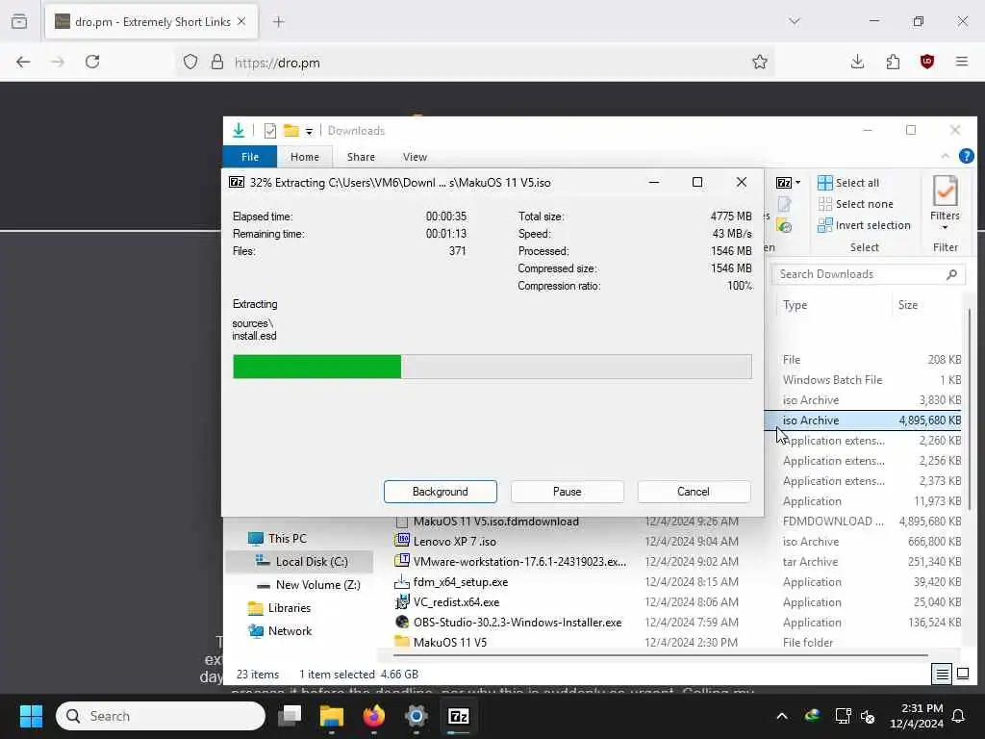Open the View ribbon tab
This screenshot has height=739, width=985.
(415, 157)
